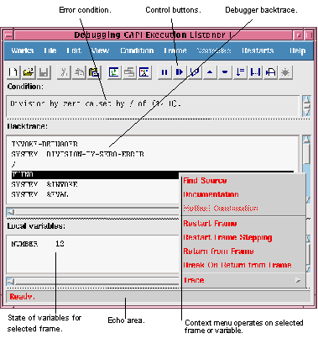Click left arrow of Backtrace horizontal scrollbar
The height and width of the screenshot is (360, 318).
(11, 212)
